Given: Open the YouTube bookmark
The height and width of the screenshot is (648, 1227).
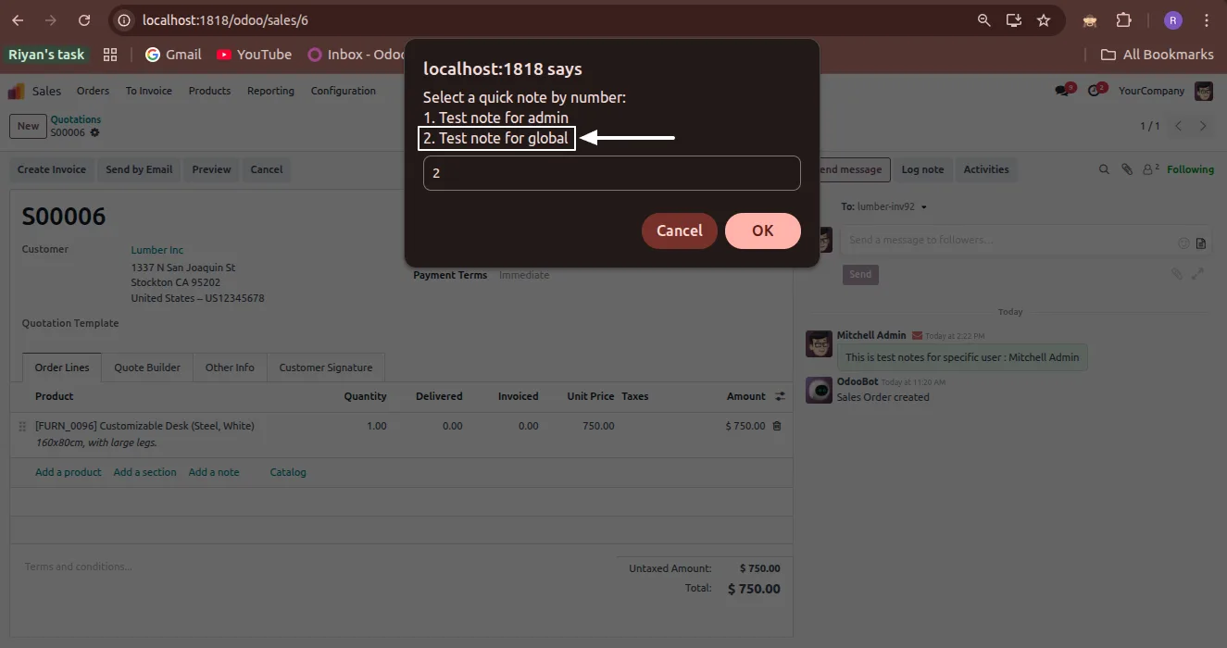Looking at the screenshot, I should point(254,55).
